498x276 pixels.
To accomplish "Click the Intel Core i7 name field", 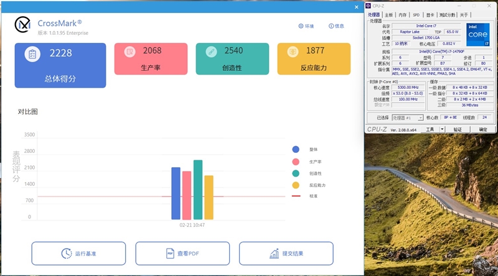I will pos(426,25).
